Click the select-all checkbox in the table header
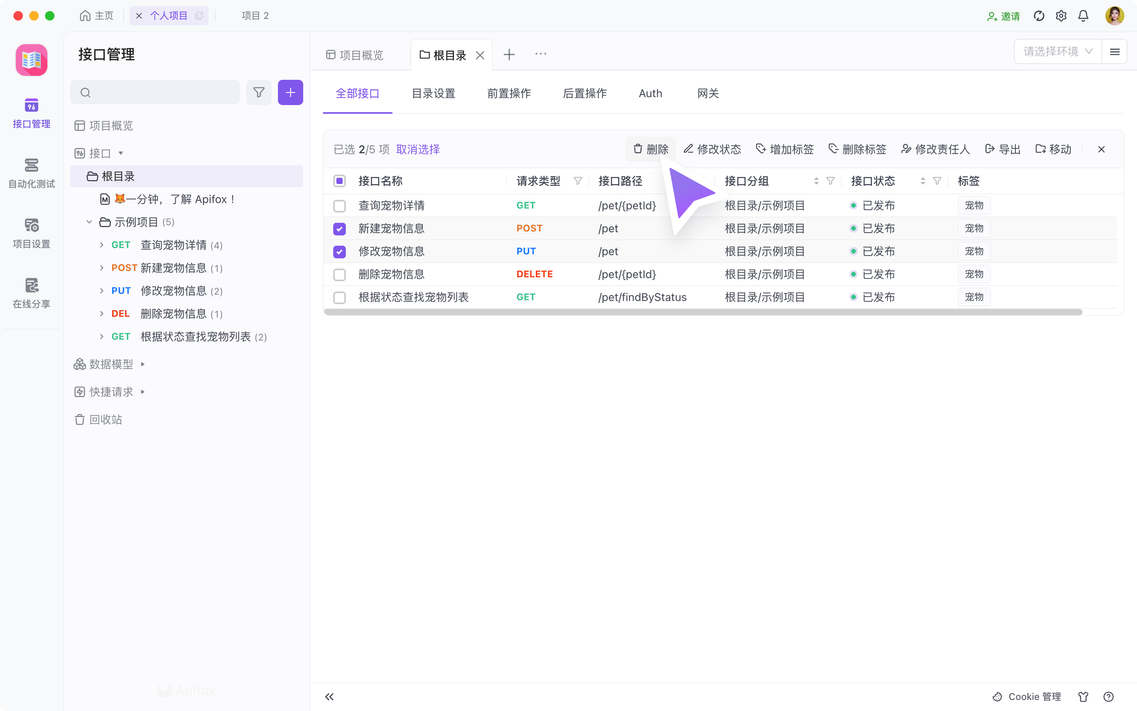Image resolution: width=1137 pixels, height=711 pixels. [x=339, y=181]
